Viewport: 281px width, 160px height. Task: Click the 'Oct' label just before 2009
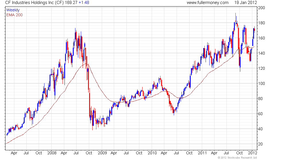[89, 153]
